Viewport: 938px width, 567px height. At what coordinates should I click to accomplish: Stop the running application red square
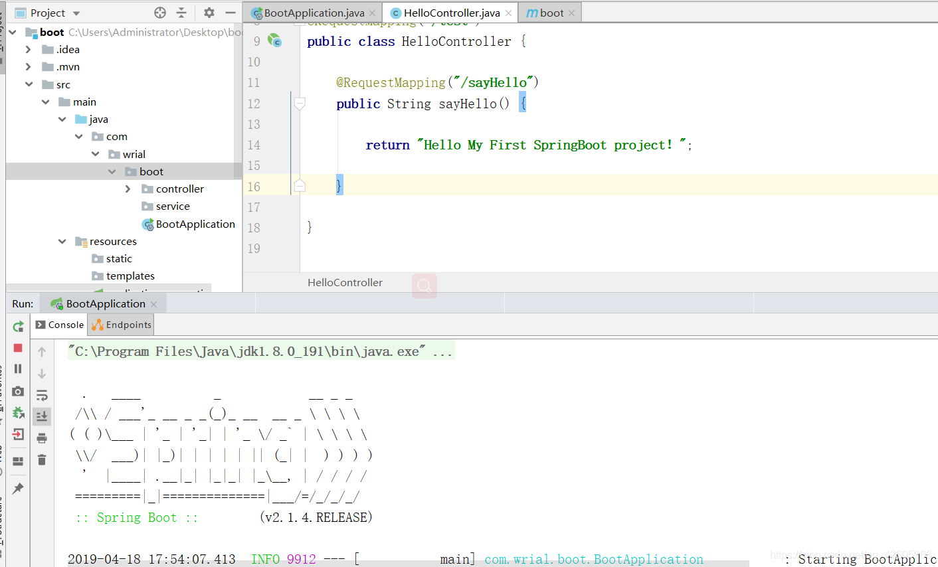click(18, 348)
